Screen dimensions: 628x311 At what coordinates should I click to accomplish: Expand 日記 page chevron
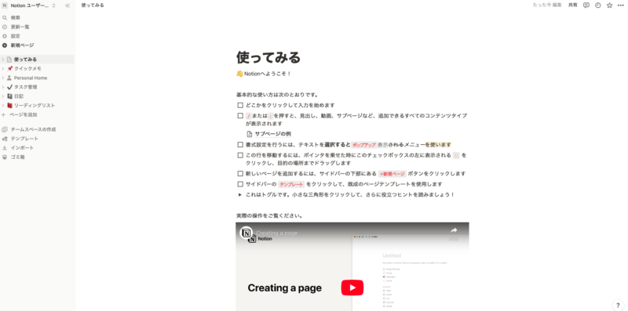(3, 96)
